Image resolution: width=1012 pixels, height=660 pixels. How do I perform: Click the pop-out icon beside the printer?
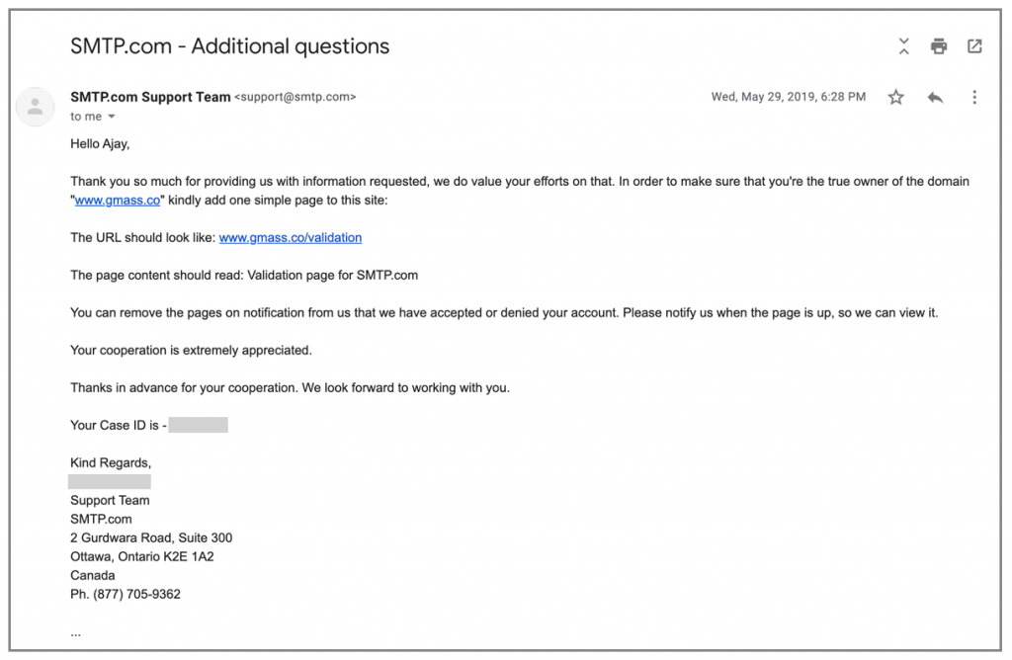coord(974,45)
